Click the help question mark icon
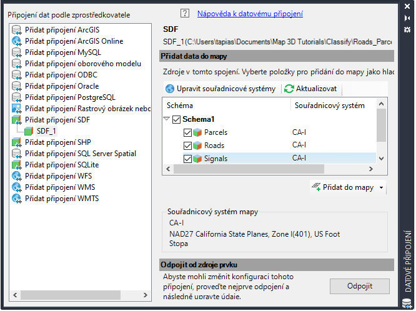 tap(184, 13)
